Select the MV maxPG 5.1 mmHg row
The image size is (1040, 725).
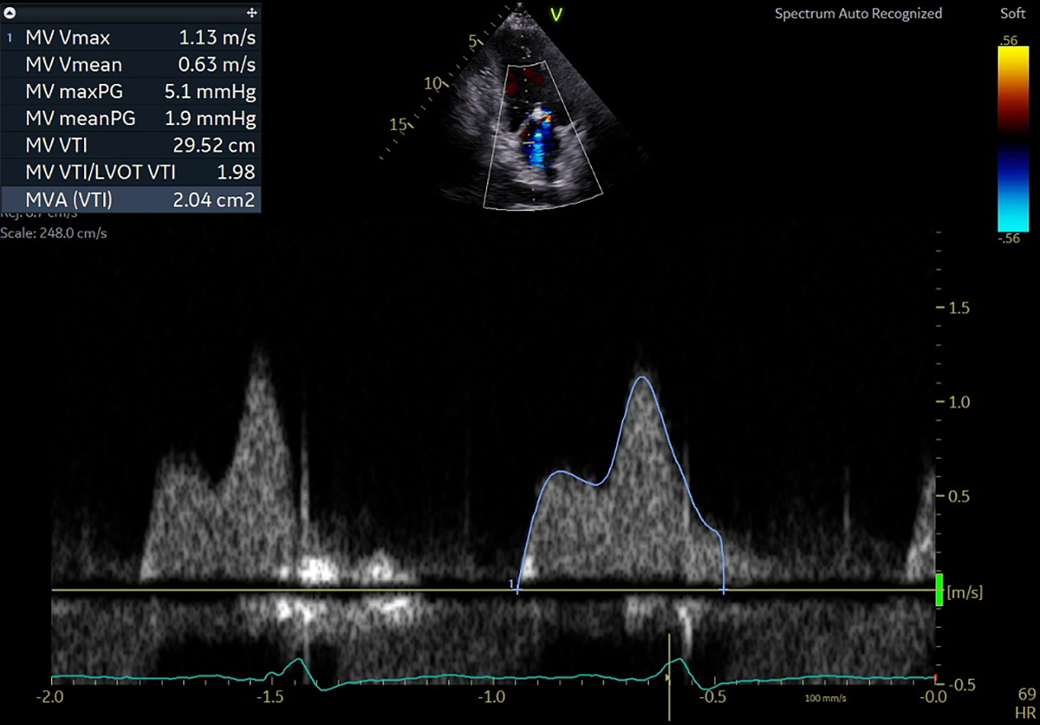pos(130,91)
